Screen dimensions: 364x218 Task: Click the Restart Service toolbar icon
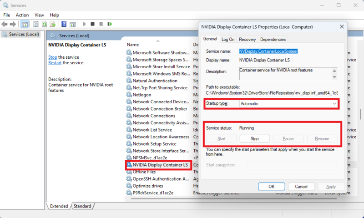coord(110,24)
